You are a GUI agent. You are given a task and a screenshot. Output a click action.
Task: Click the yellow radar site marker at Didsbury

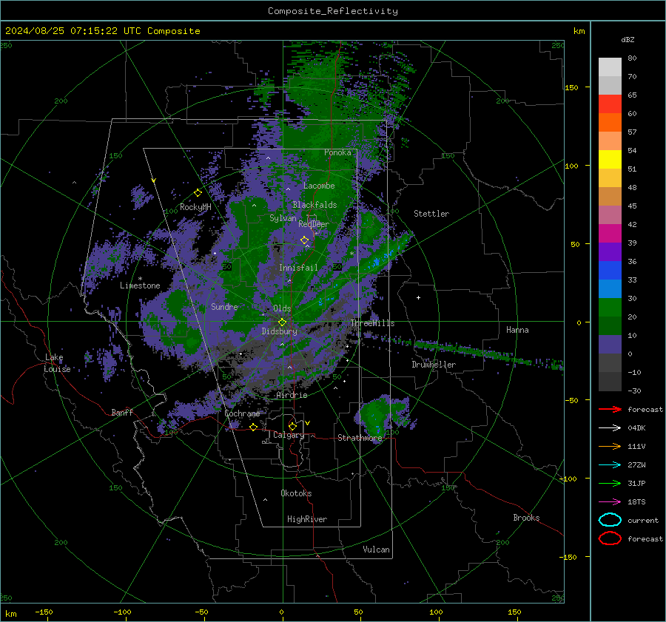click(x=283, y=322)
